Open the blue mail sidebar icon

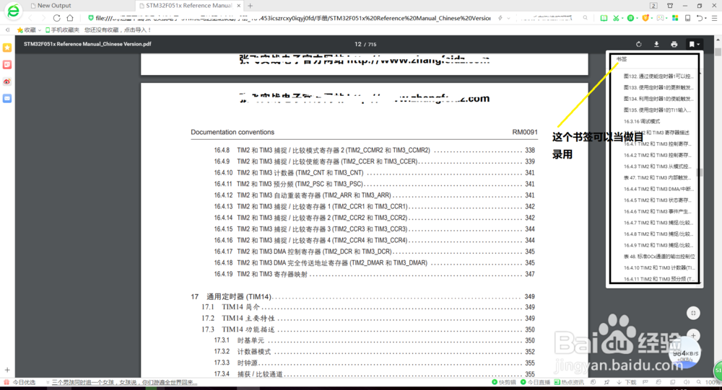tap(7, 99)
